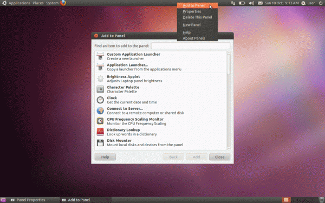Click the battery status indicator
This screenshot has height=203, width=325.
242,3
